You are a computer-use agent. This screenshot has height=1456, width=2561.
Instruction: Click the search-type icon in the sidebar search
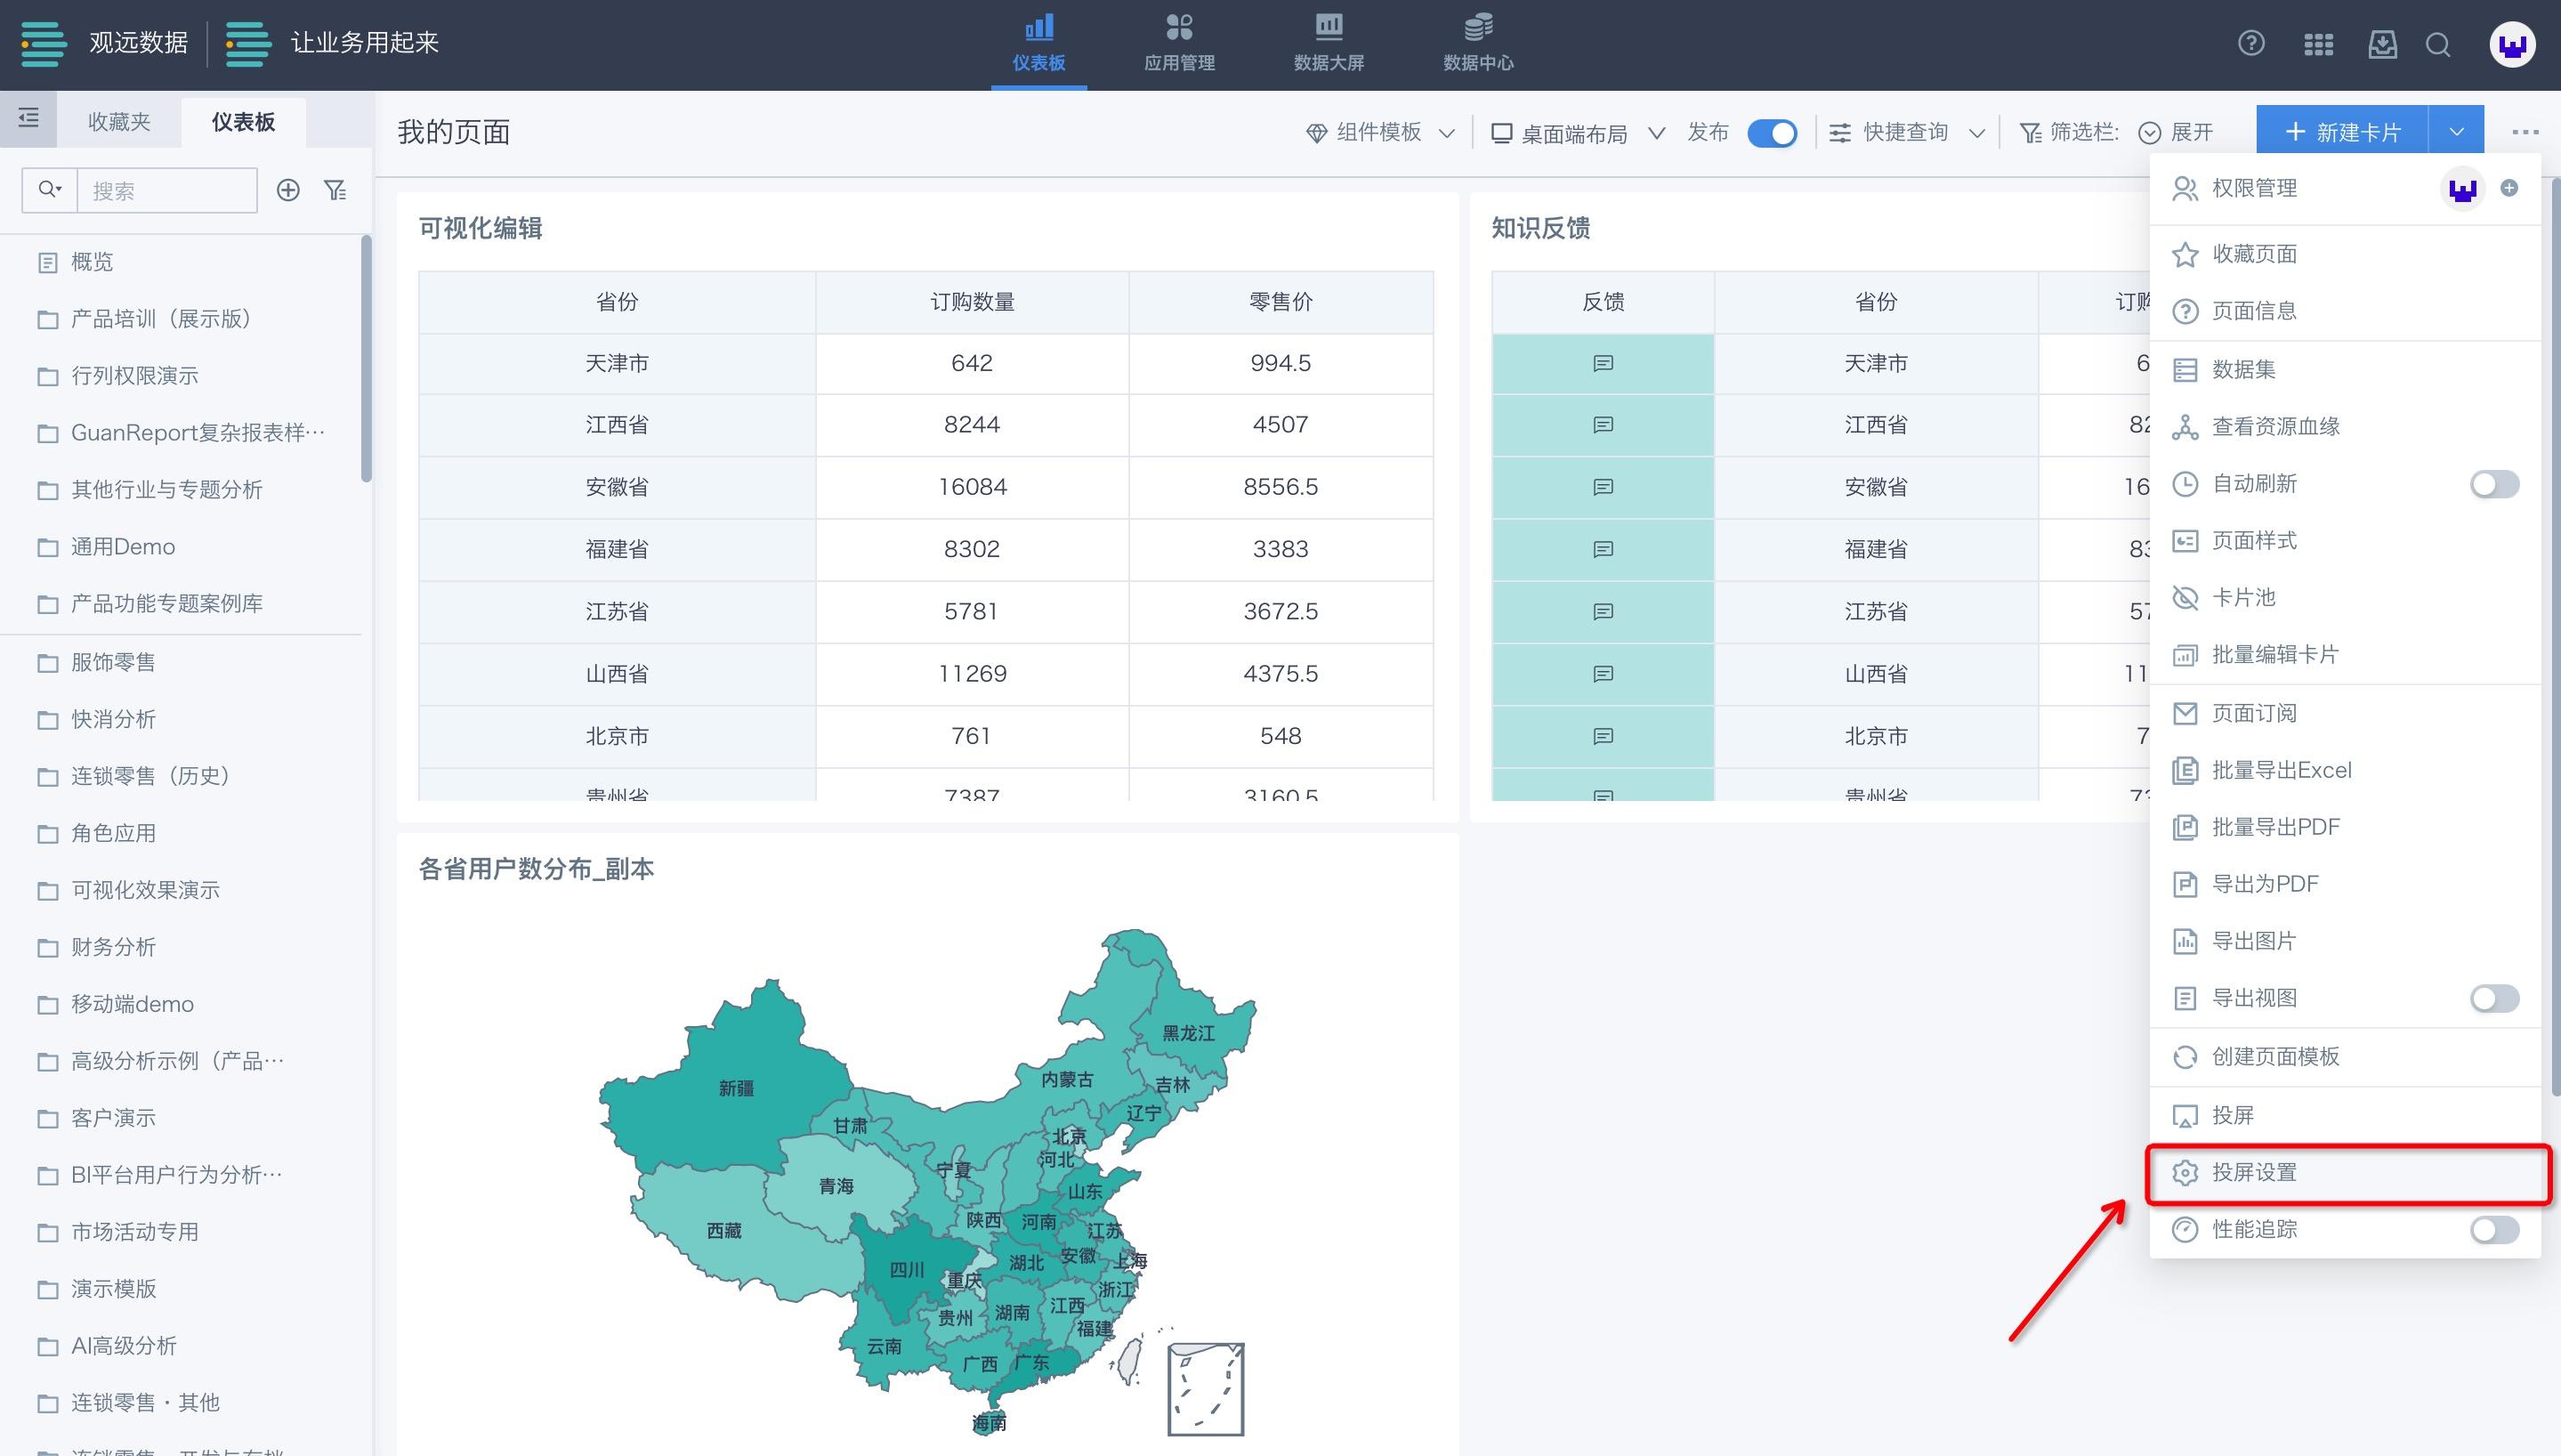click(49, 190)
